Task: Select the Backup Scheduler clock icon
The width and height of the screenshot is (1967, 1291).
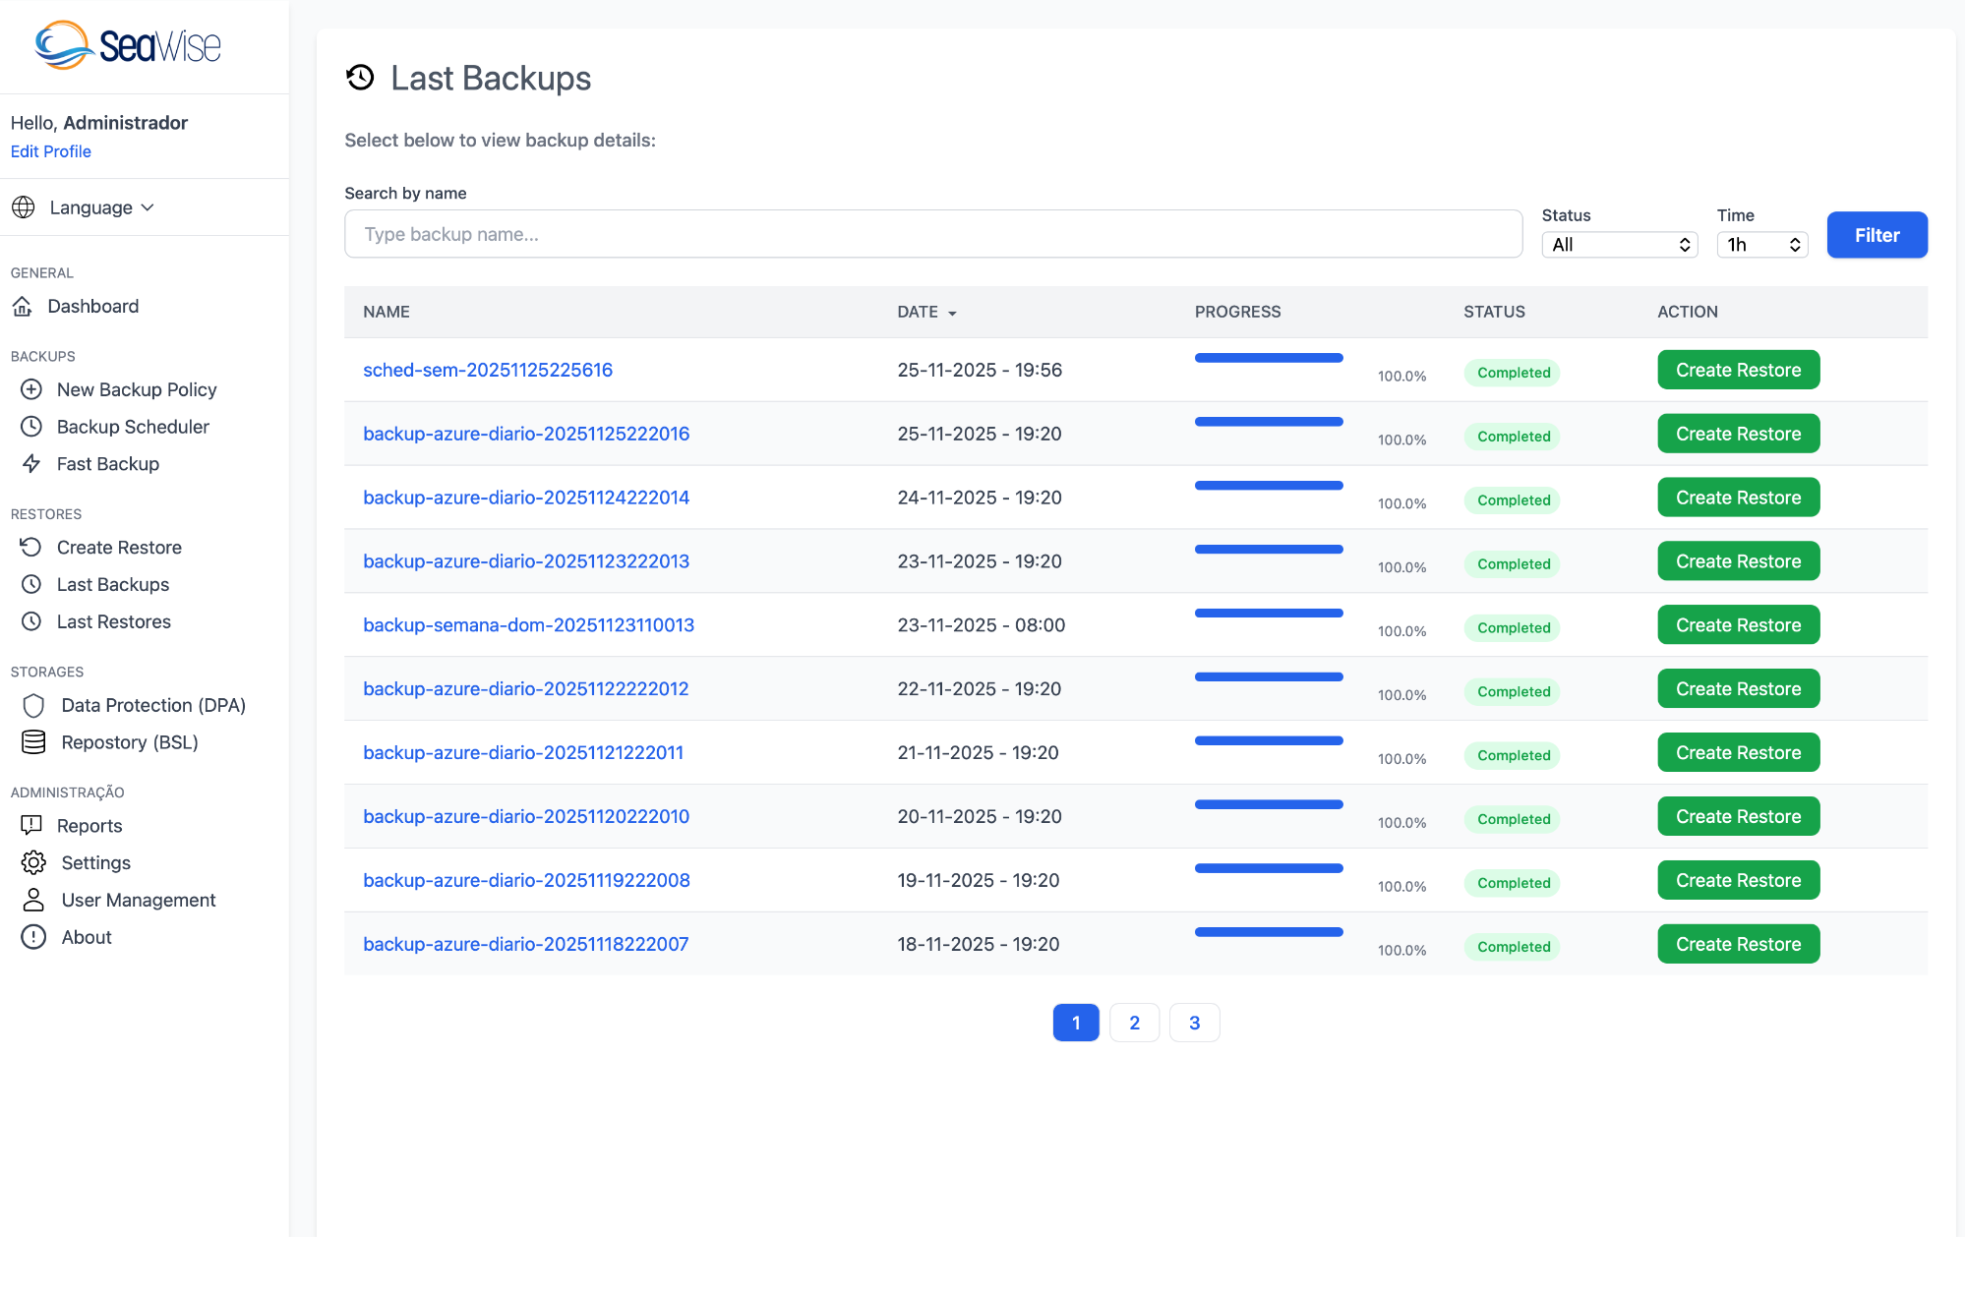Action: point(30,427)
